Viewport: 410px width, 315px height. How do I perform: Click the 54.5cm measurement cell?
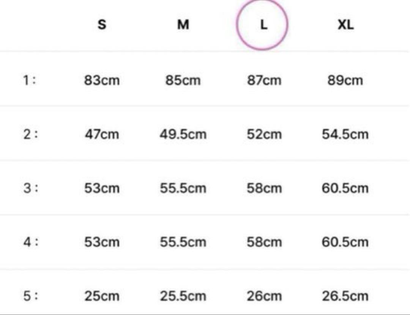coord(345,134)
